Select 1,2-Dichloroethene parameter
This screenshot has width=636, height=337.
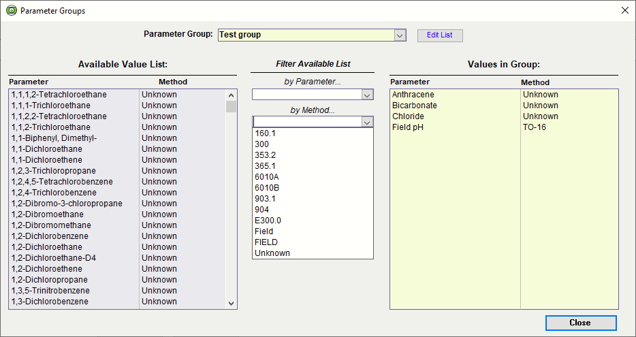tap(117, 270)
